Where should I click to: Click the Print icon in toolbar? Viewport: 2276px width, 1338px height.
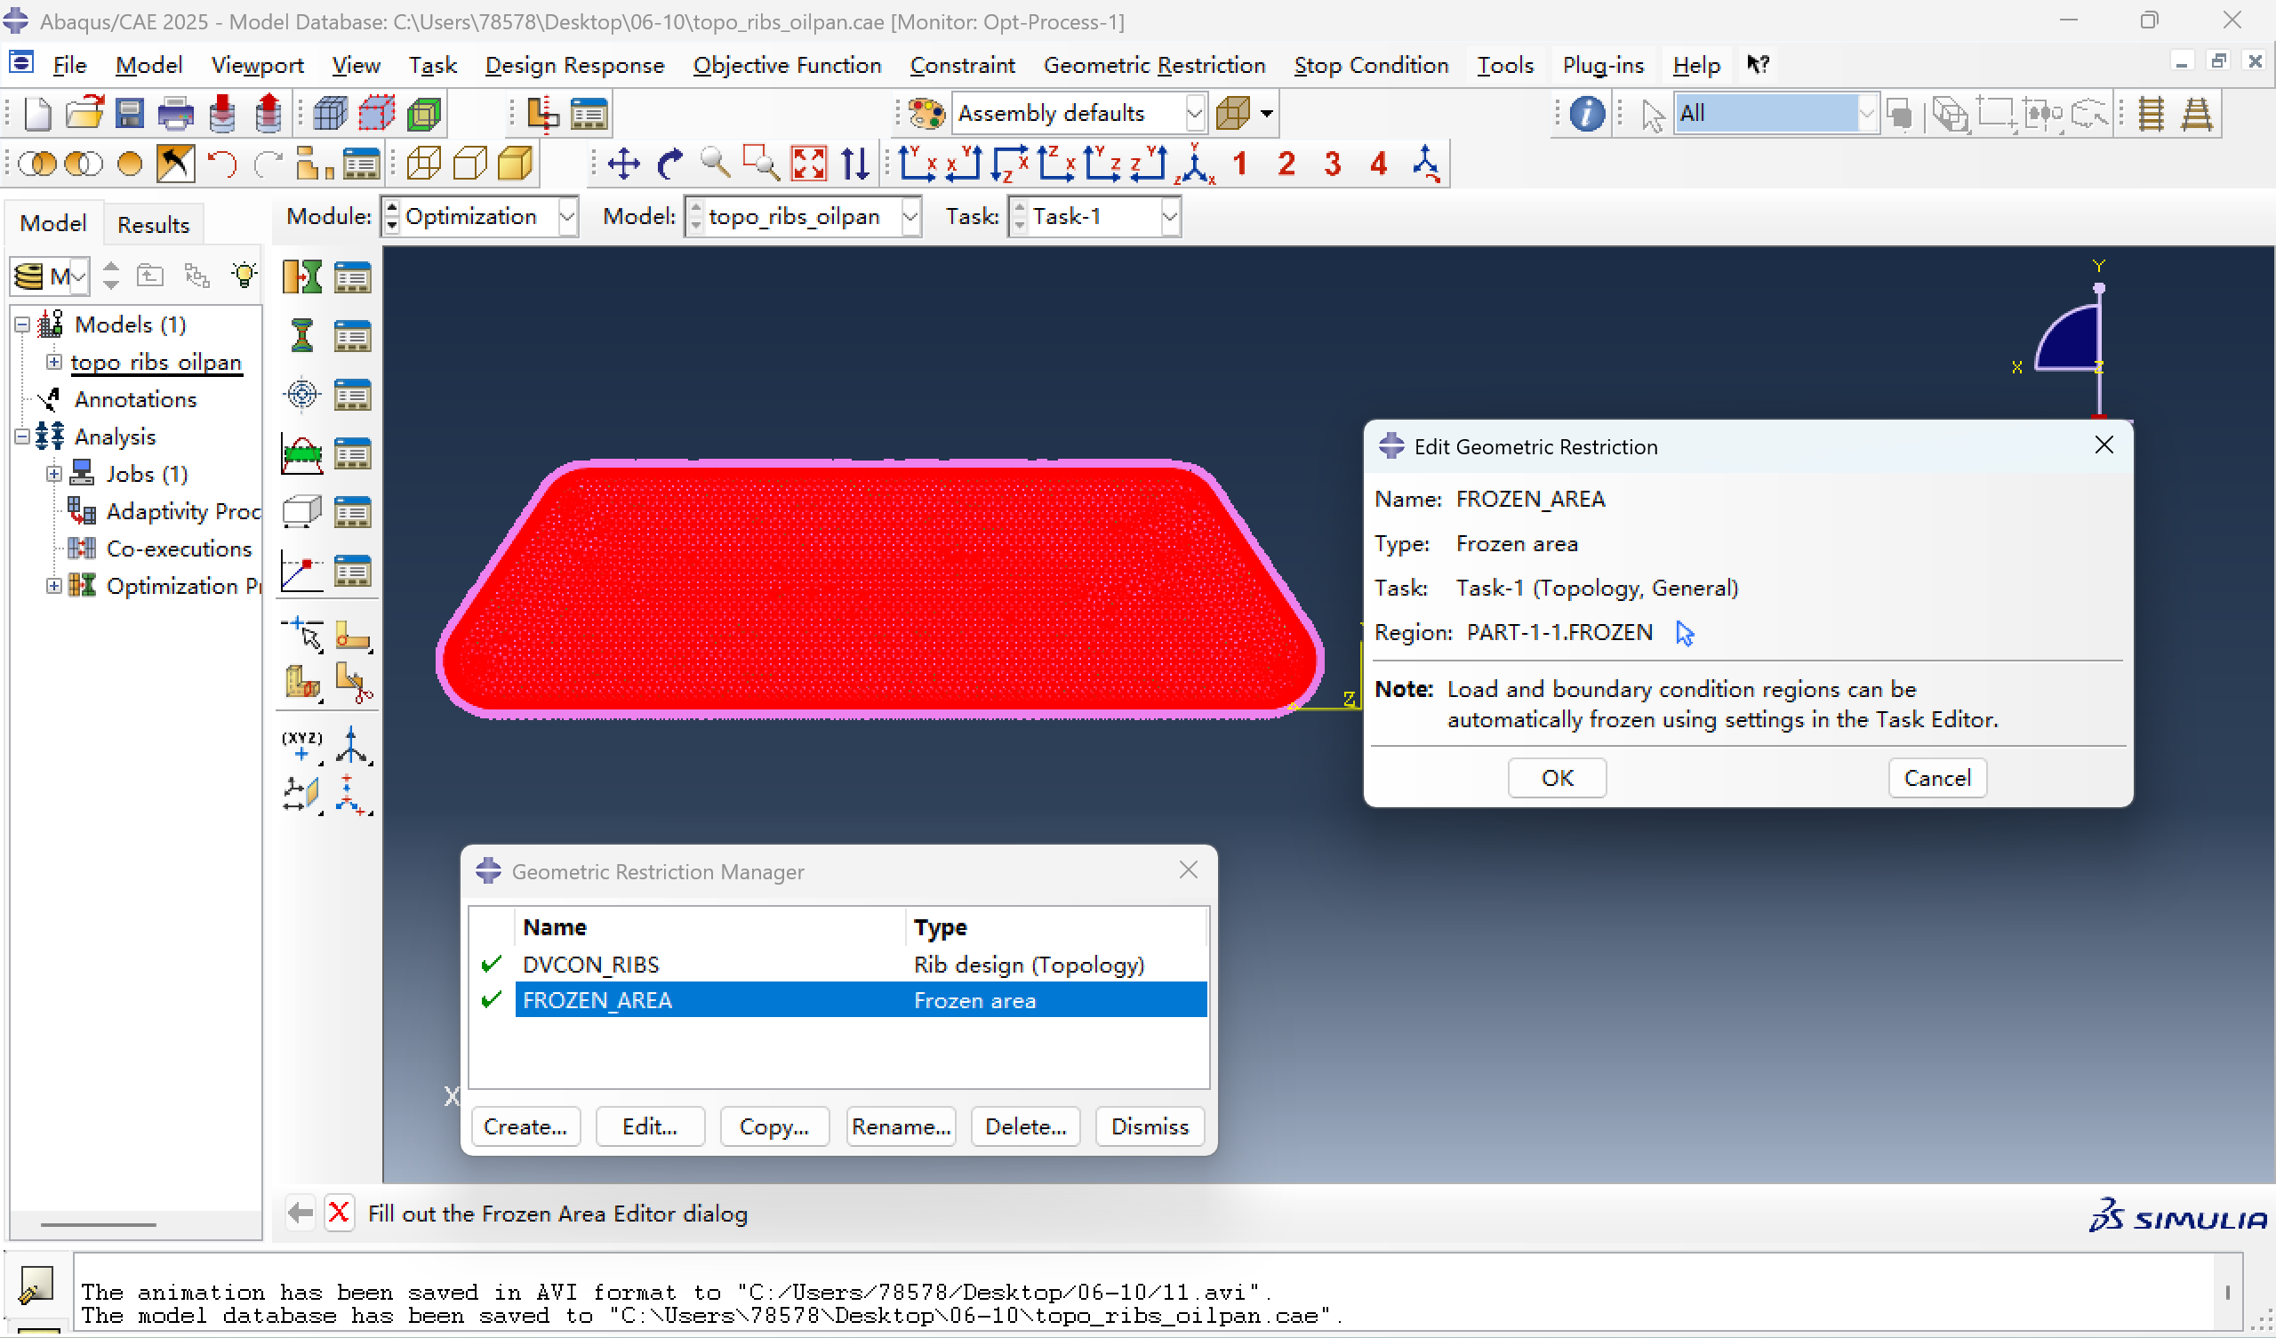175,114
